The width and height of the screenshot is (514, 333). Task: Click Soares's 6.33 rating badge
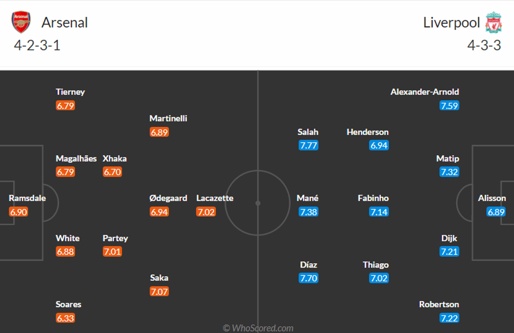click(65, 318)
